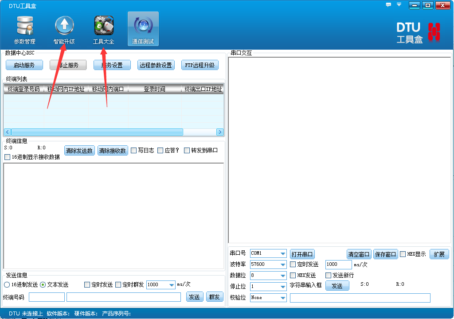Viewport: 454px width, 319px height.
Task: Click the 移动网内IP地址 column header
Action: [x=66, y=89]
